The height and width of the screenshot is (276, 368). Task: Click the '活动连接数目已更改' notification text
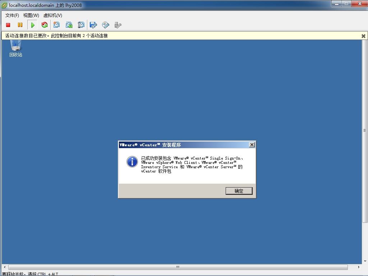(x=56, y=36)
